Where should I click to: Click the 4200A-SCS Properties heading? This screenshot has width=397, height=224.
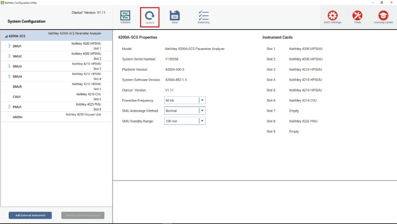coord(137,37)
